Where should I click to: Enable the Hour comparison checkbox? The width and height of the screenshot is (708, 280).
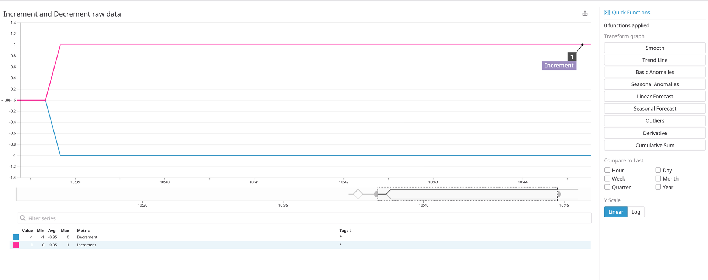[x=607, y=170]
